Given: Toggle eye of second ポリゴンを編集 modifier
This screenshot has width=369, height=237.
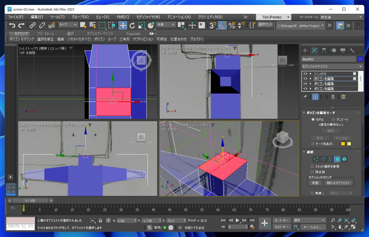Looking at the screenshot, I should pos(305,84).
